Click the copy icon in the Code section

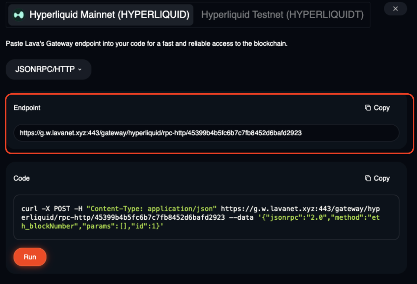click(x=368, y=179)
